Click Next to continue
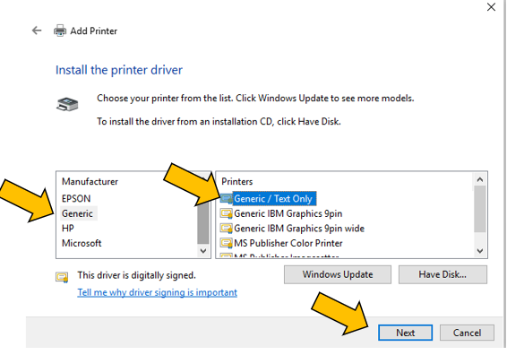 click(405, 333)
